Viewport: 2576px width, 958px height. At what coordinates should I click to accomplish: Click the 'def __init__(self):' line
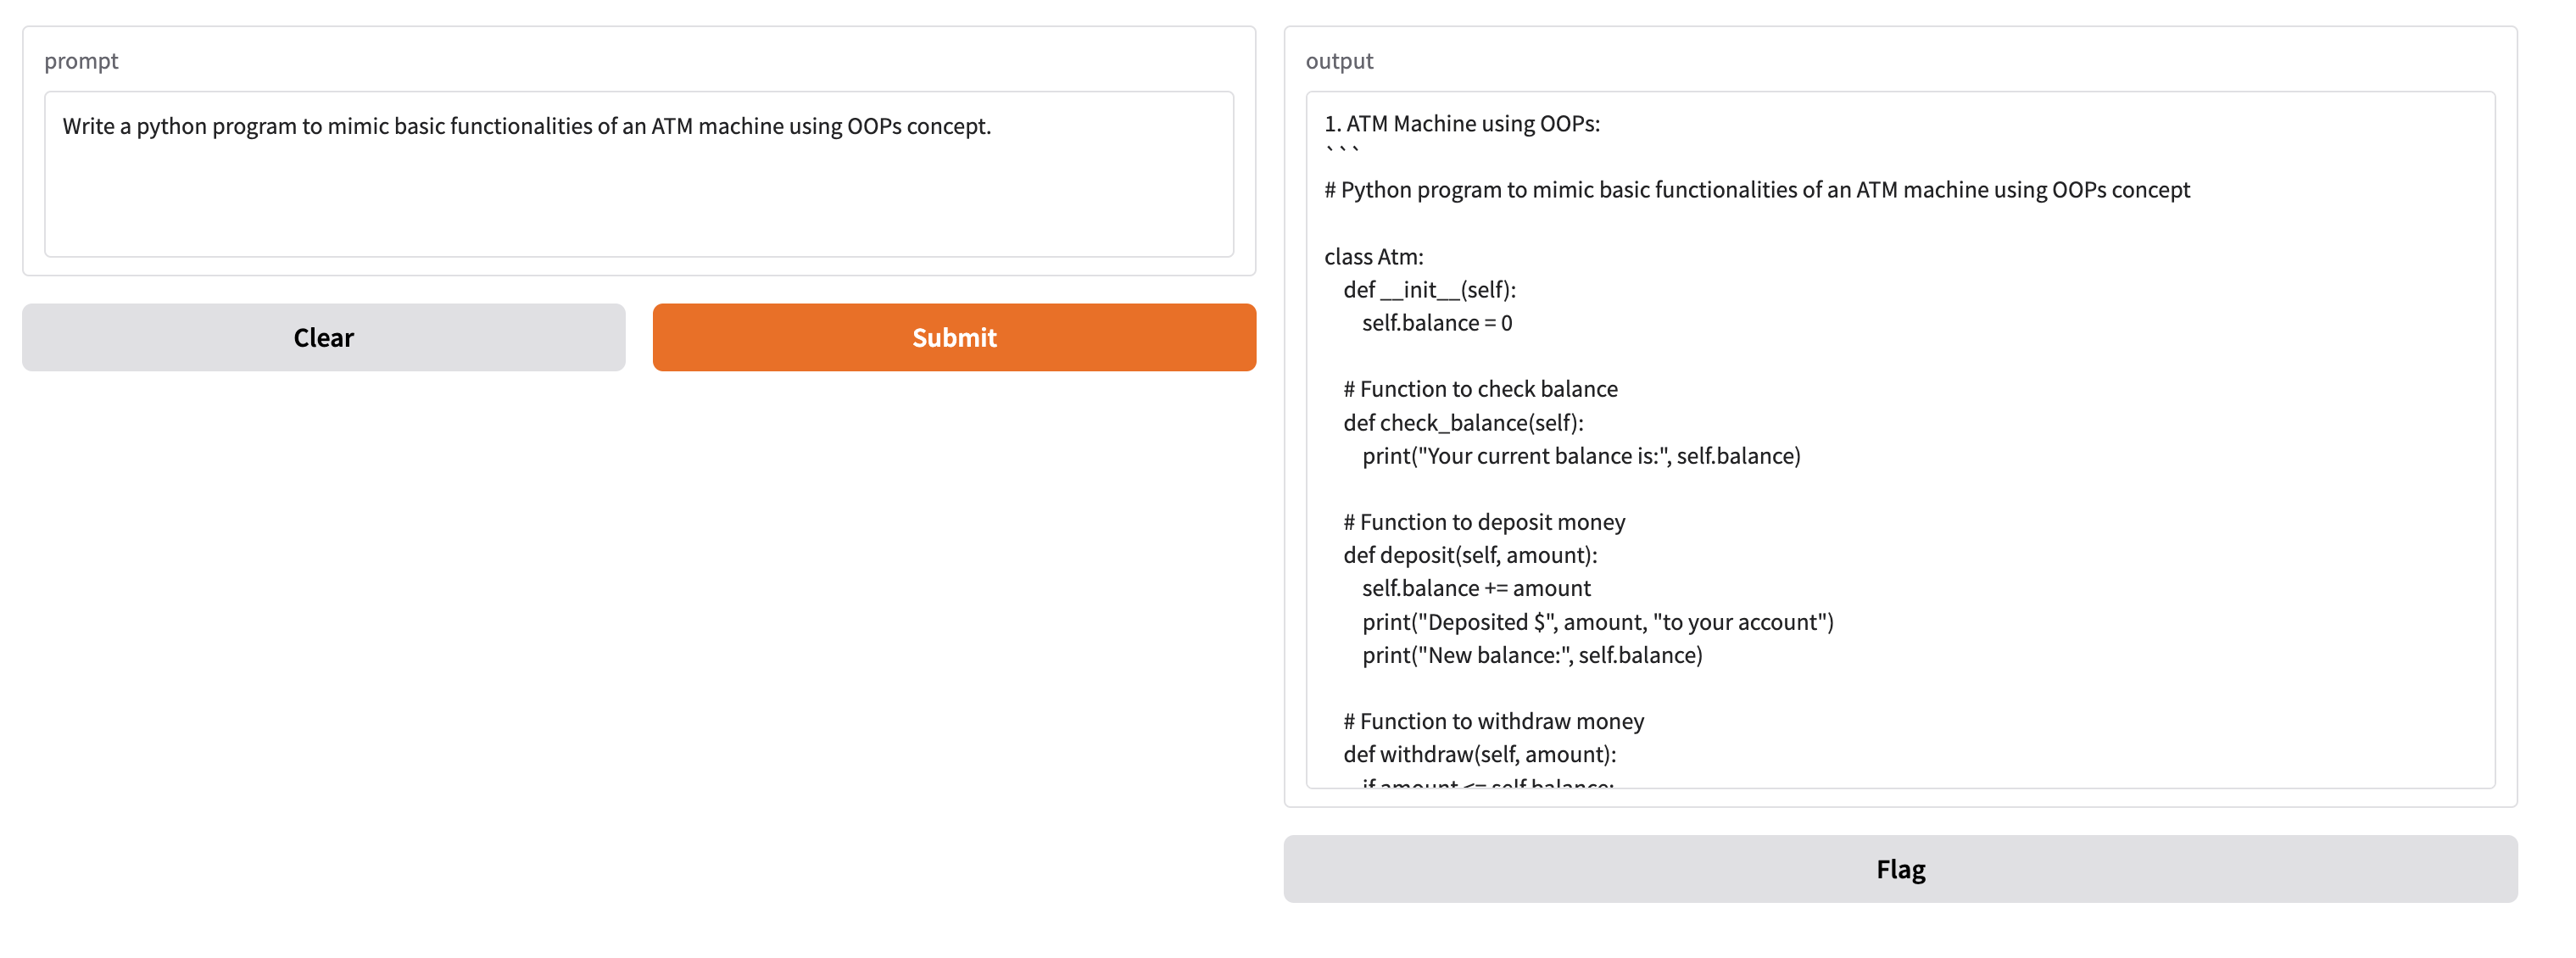(1429, 289)
